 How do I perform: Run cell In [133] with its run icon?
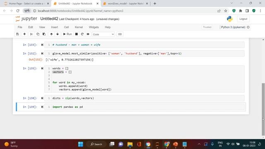[x=42, y=45]
